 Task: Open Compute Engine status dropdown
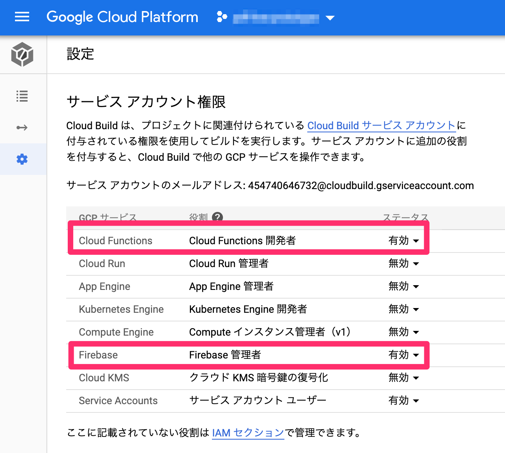[404, 332]
